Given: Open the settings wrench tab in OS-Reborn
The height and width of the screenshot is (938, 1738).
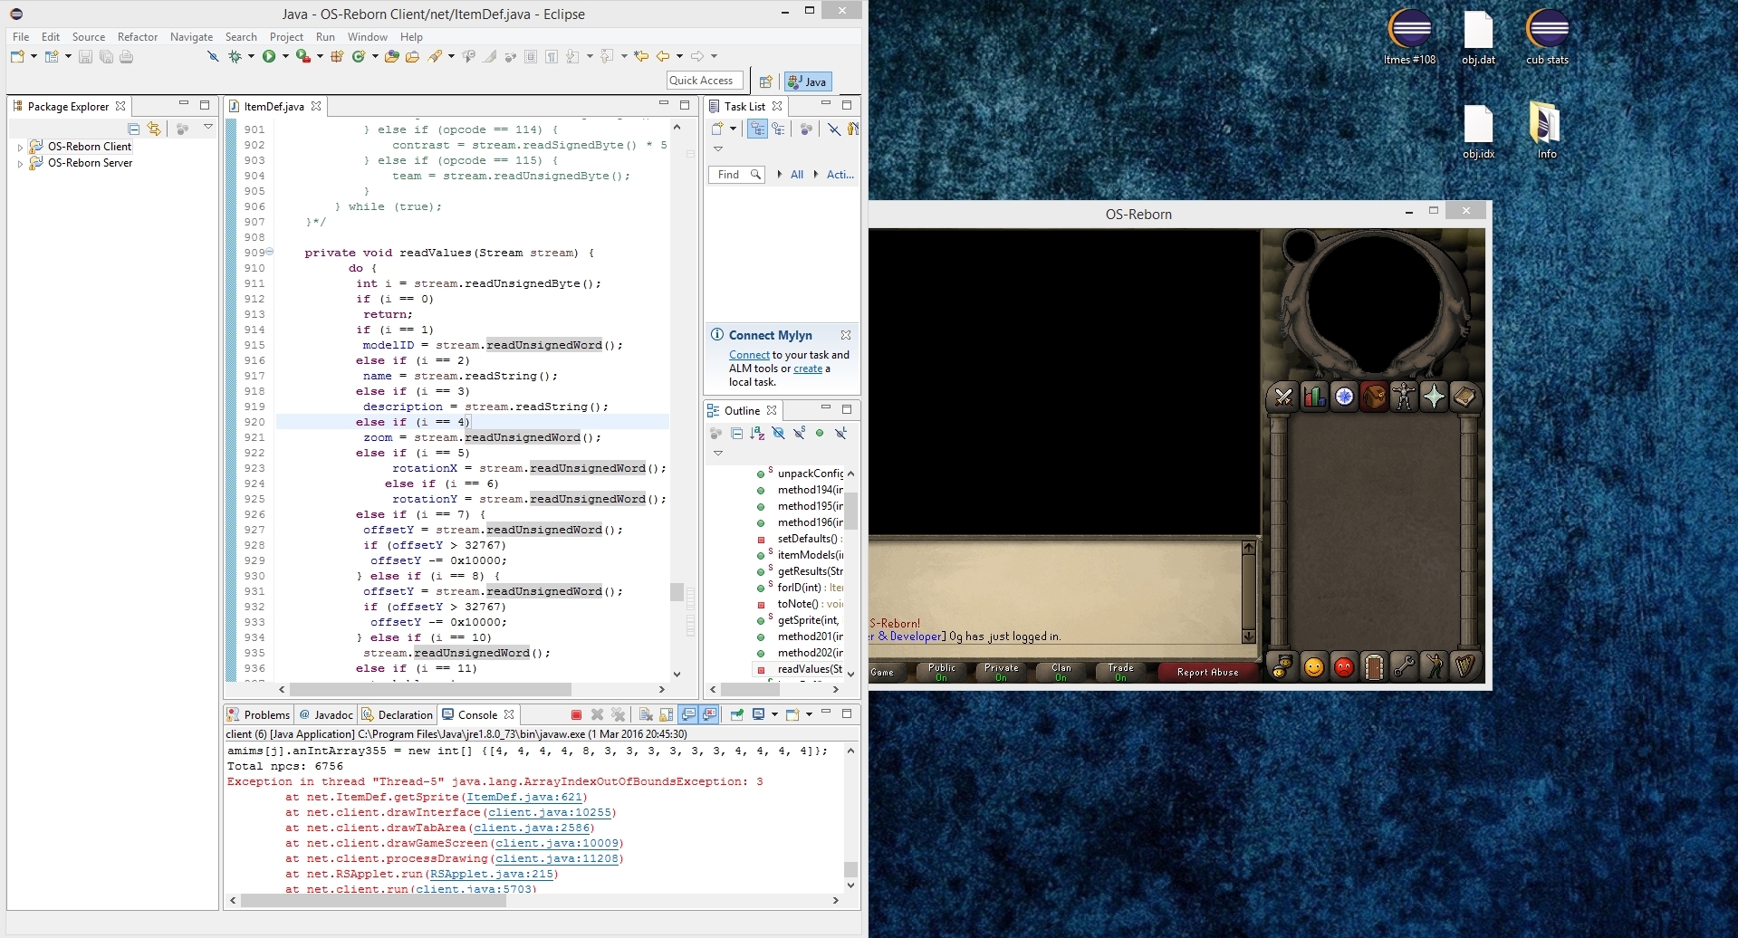Looking at the screenshot, I should (x=1404, y=667).
